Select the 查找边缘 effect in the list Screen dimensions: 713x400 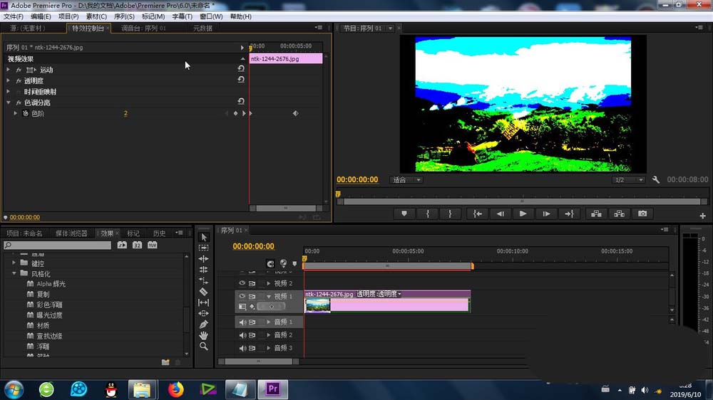pyautogui.click(x=48, y=335)
